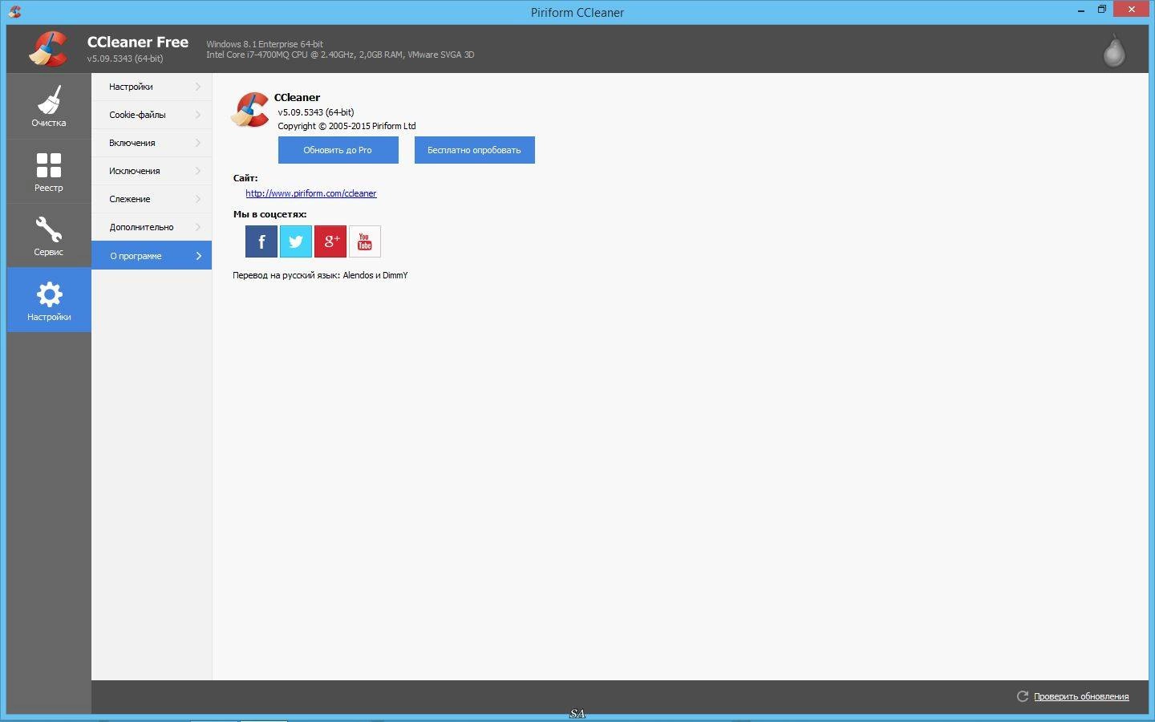Click the CCleaner Free header title
The image size is (1155, 722).
tap(138, 42)
